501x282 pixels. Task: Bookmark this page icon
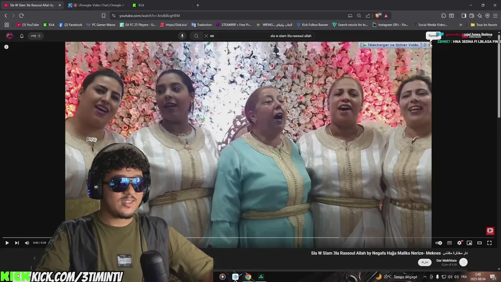(103, 16)
